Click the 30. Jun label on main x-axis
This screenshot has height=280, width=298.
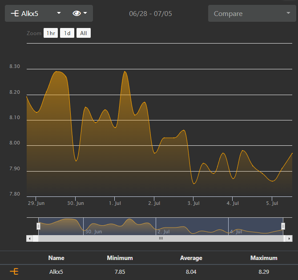(76, 203)
